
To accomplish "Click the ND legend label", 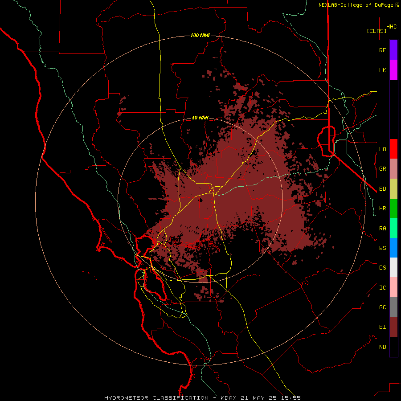I will pyautogui.click(x=382, y=347).
